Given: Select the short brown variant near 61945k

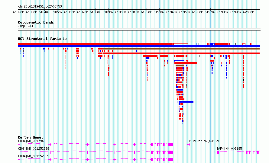Looking at the screenshot, I should coord(180,66).
